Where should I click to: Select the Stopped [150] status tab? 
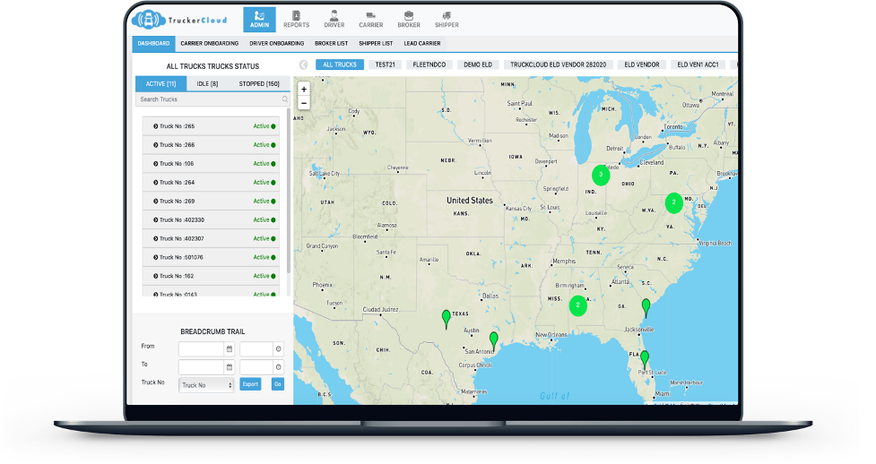point(259,84)
